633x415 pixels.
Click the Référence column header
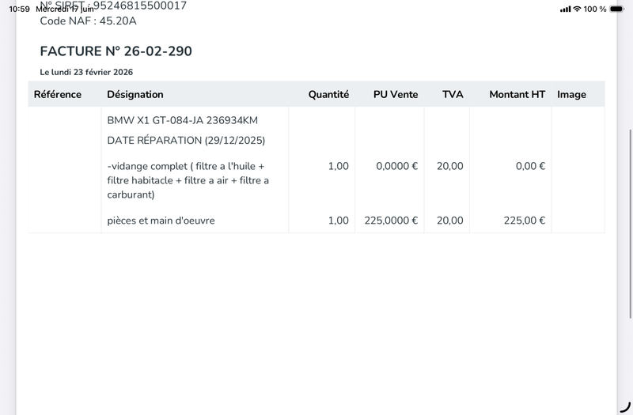(x=58, y=94)
